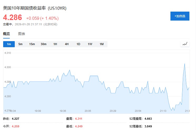Switch to the 概览 tab
The image size is (196, 130).
[7, 34]
